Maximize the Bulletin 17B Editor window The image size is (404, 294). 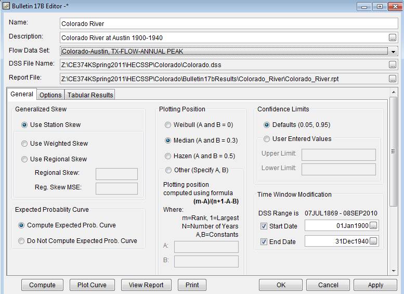coord(380,7)
